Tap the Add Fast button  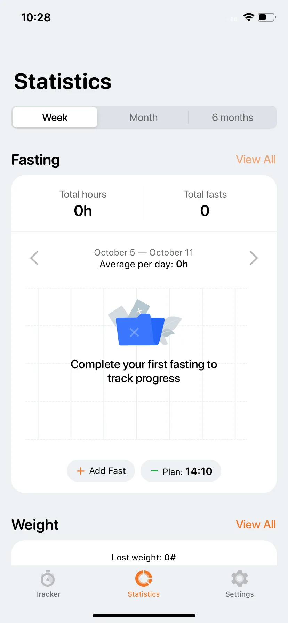[x=101, y=471]
